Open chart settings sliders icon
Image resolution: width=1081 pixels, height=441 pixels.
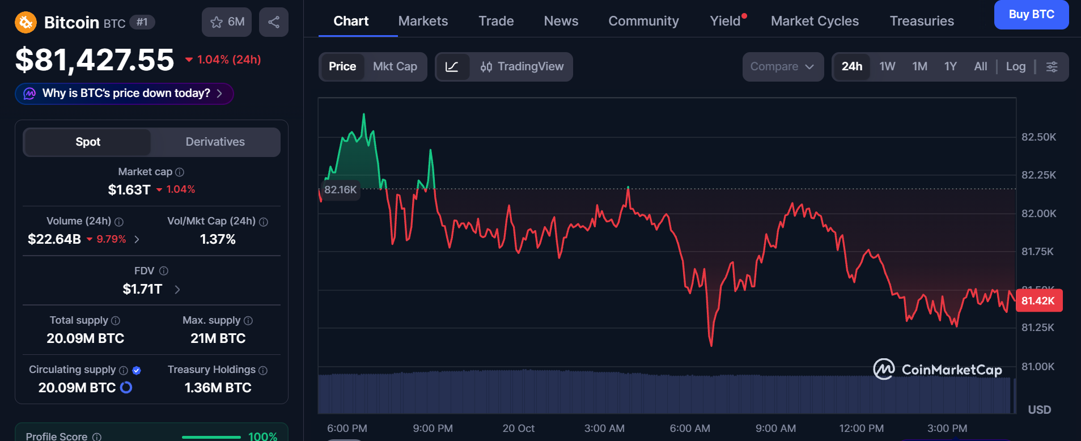tap(1052, 67)
